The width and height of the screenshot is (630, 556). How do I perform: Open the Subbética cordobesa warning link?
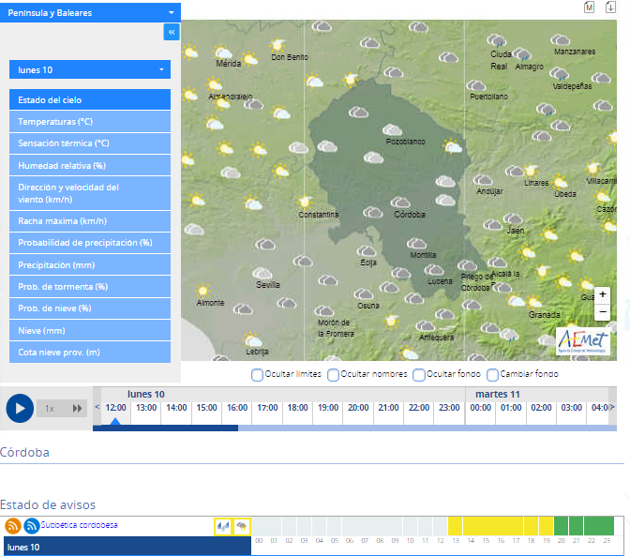click(x=79, y=525)
